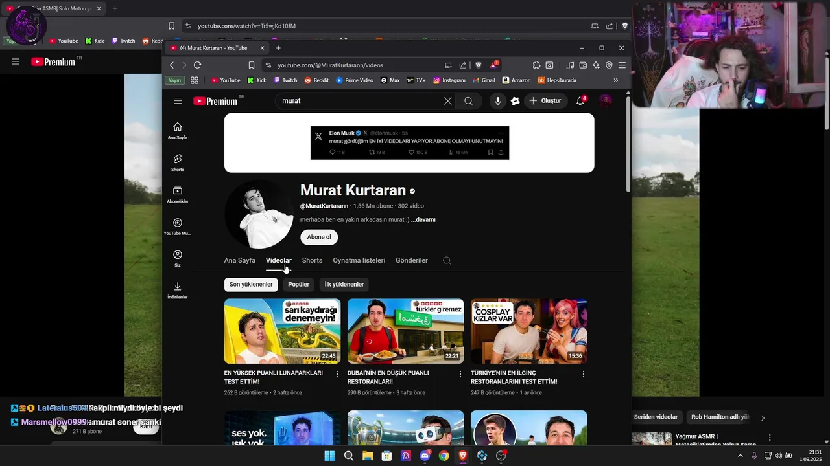Image resolution: width=830 pixels, height=466 pixels.
Task: Open Gönderiler channel tab
Action: click(412, 261)
